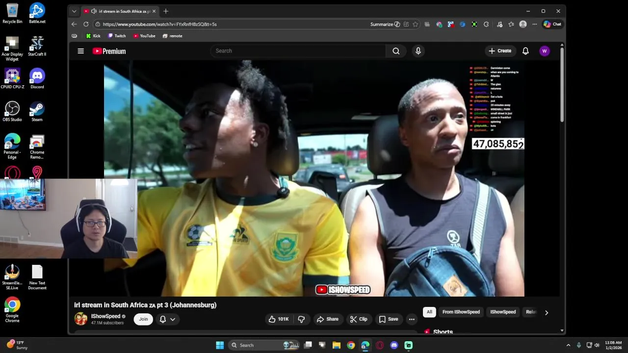Open the account avatar W menu
Viewport: 628px width, 353px height.
point(544,51)
